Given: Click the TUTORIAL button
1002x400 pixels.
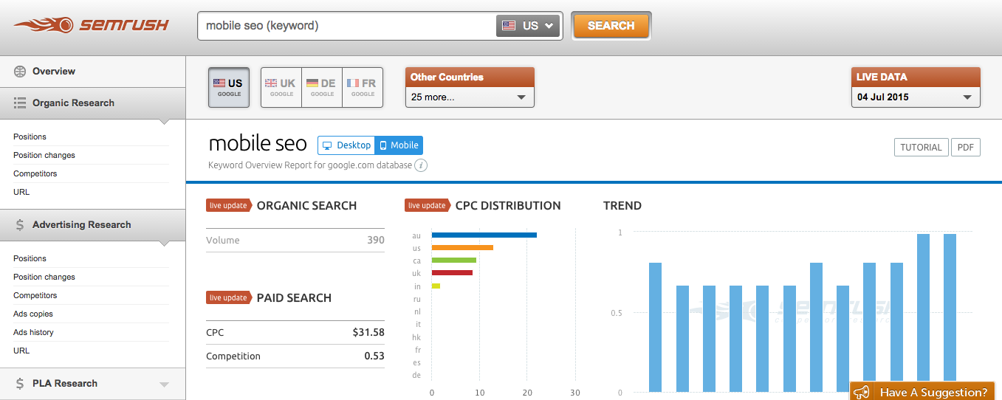Looking at the screenshot, I should pos(921,147).
